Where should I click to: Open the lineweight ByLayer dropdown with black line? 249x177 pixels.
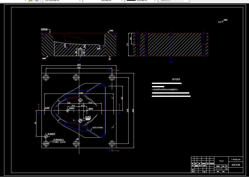pos(141,1)
